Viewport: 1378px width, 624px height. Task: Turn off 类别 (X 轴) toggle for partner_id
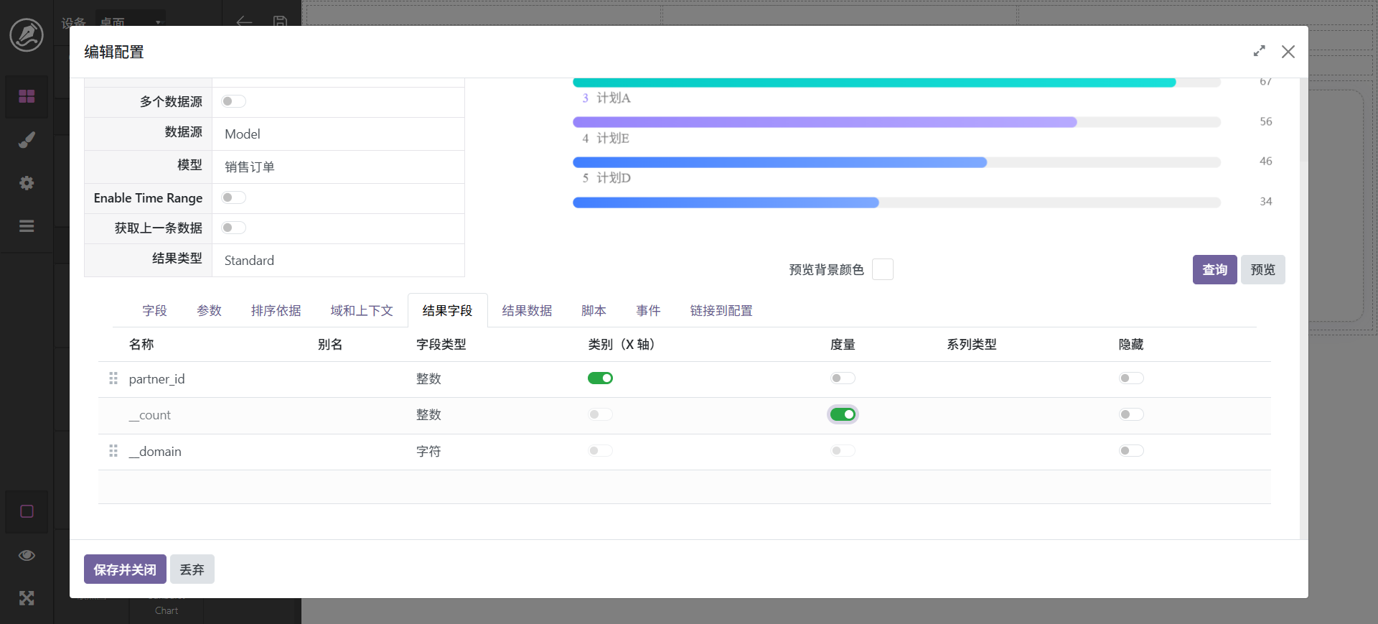click(600, 378)
